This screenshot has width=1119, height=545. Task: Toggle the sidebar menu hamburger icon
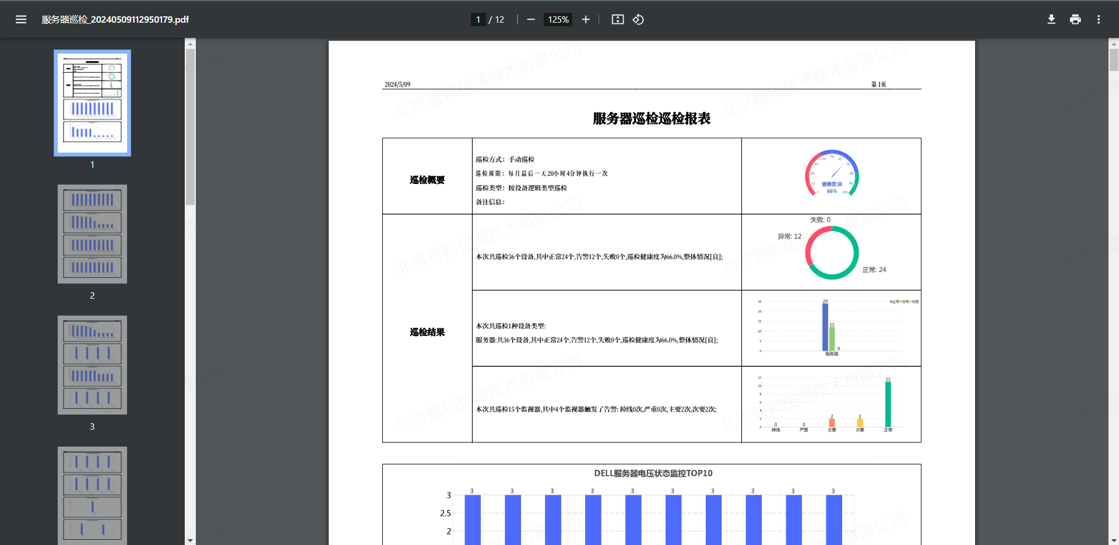(x=21, y=19)
